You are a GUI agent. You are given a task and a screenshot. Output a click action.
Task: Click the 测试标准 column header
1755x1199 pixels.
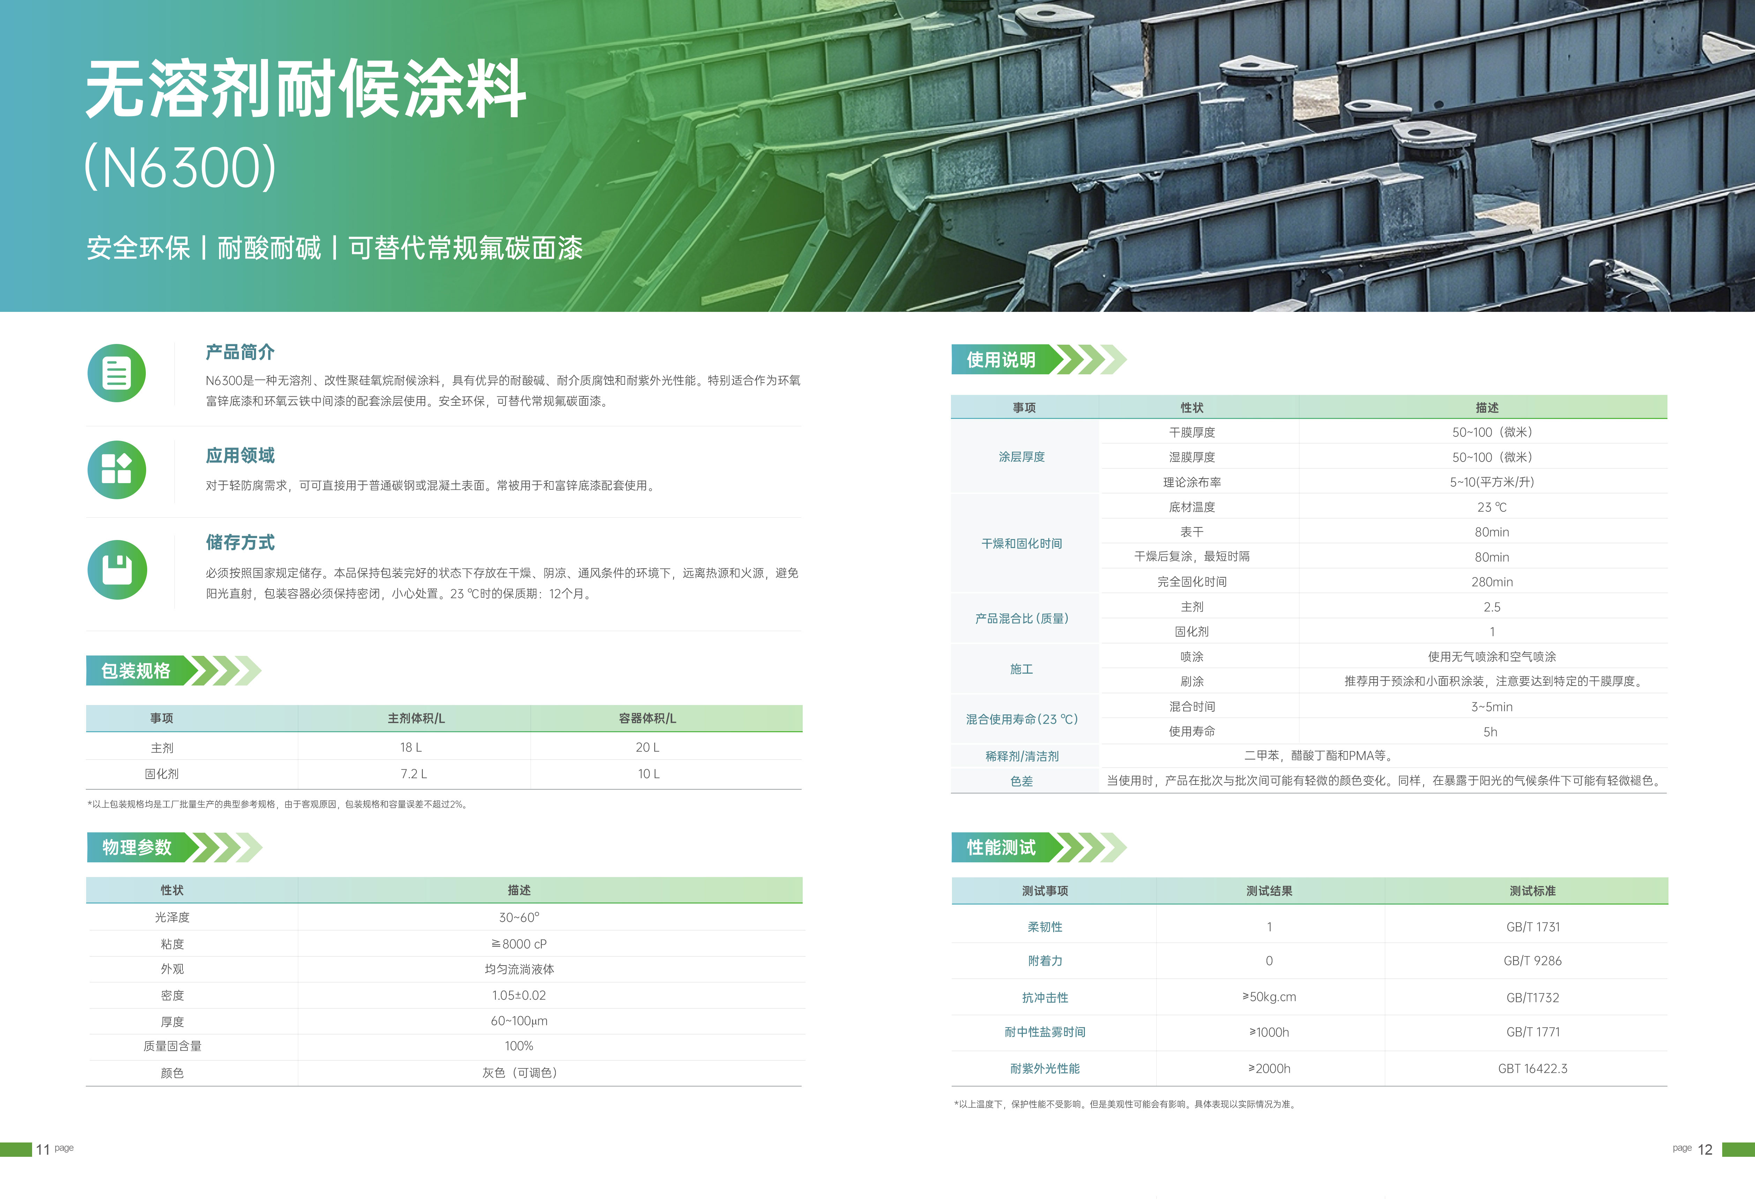pyautogui.click(x=1531, y=891)
